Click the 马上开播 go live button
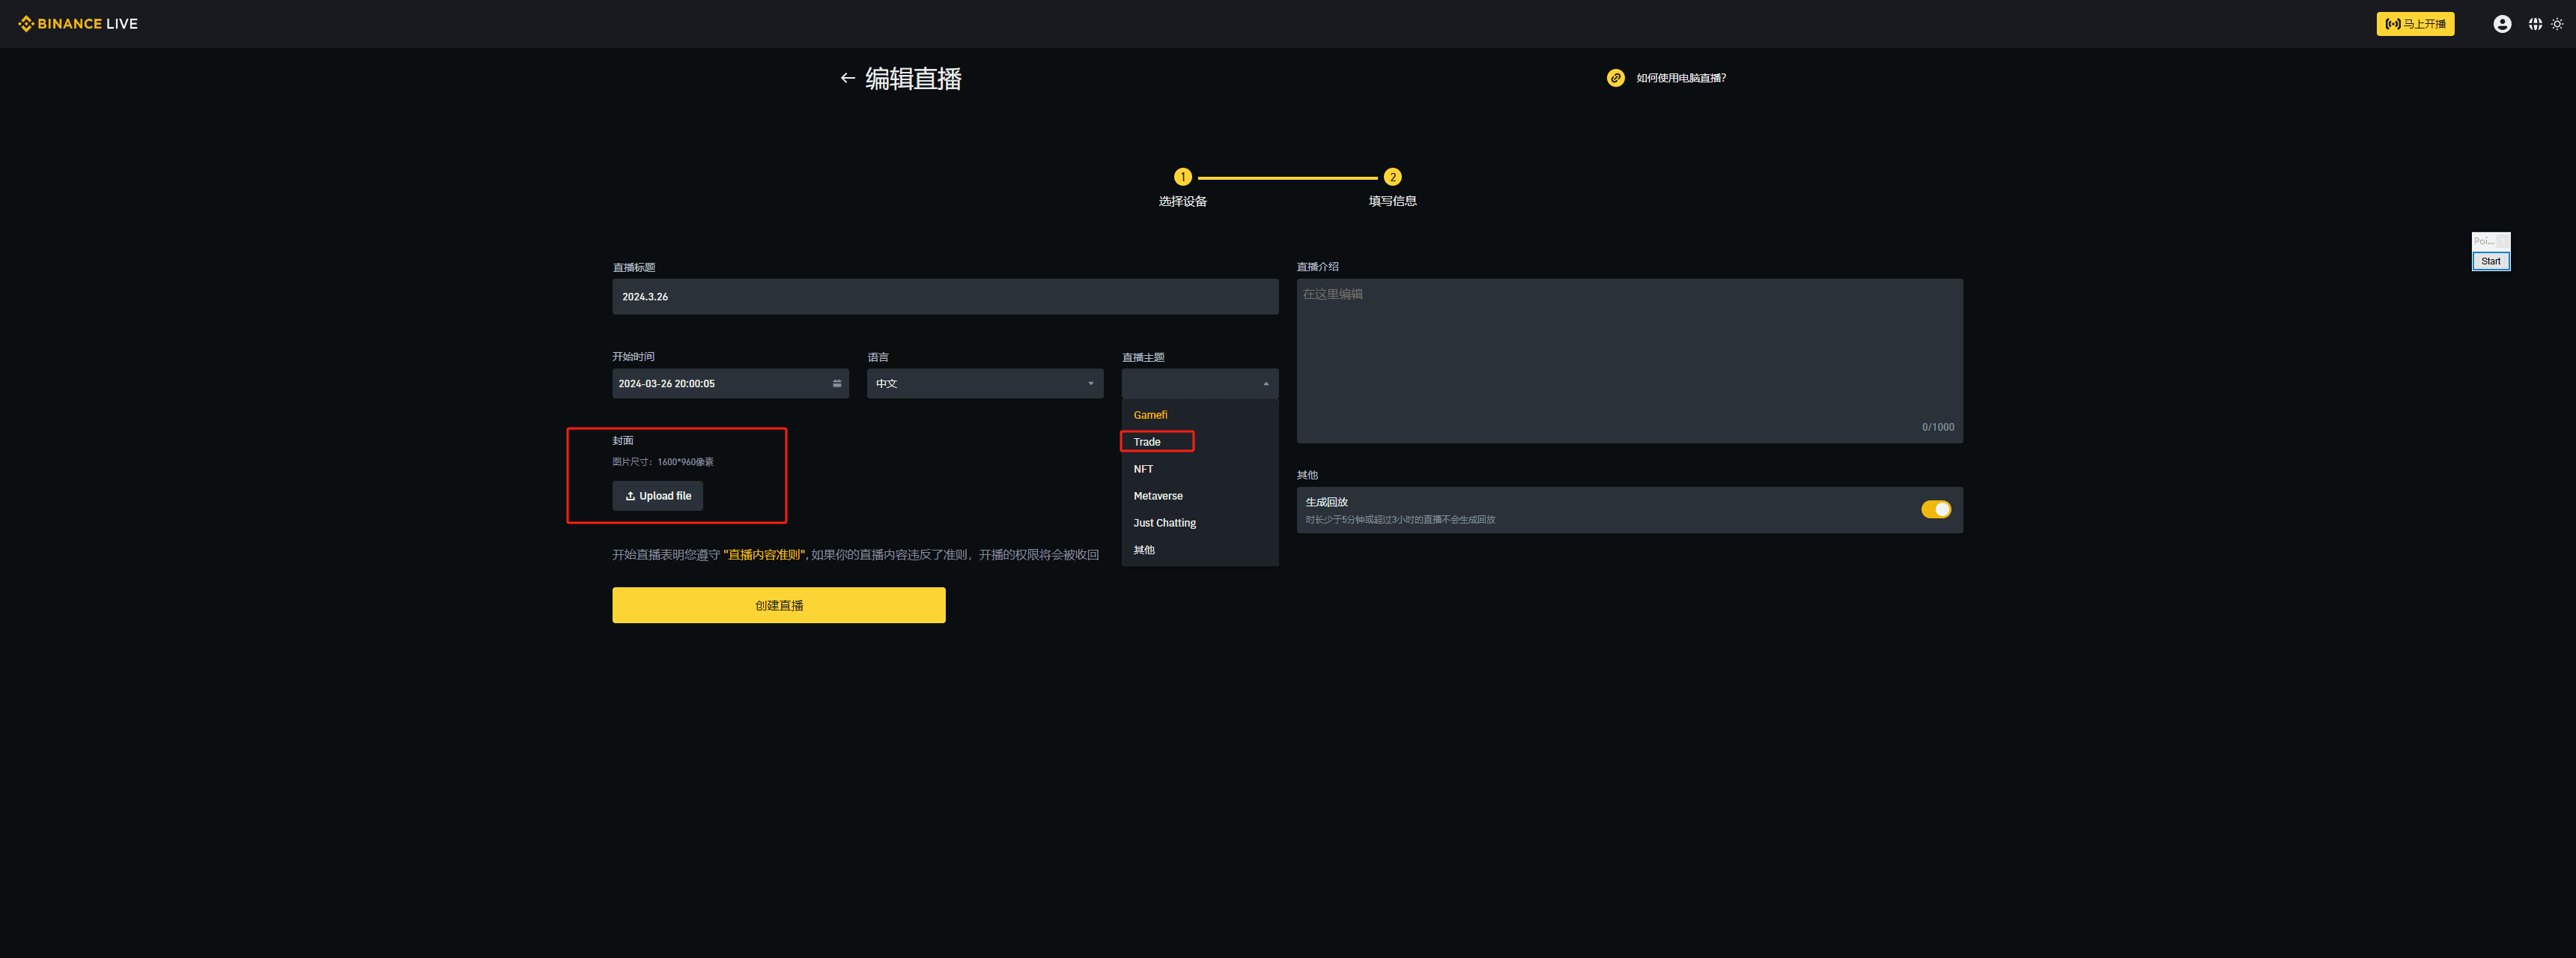Screen dimensions: 2576x958 [2414, 24]
